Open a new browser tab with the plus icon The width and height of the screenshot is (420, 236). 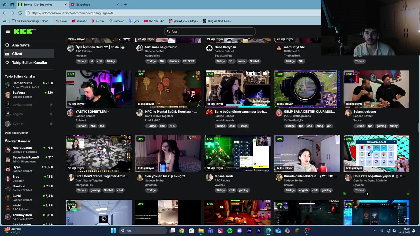[126, 4]
